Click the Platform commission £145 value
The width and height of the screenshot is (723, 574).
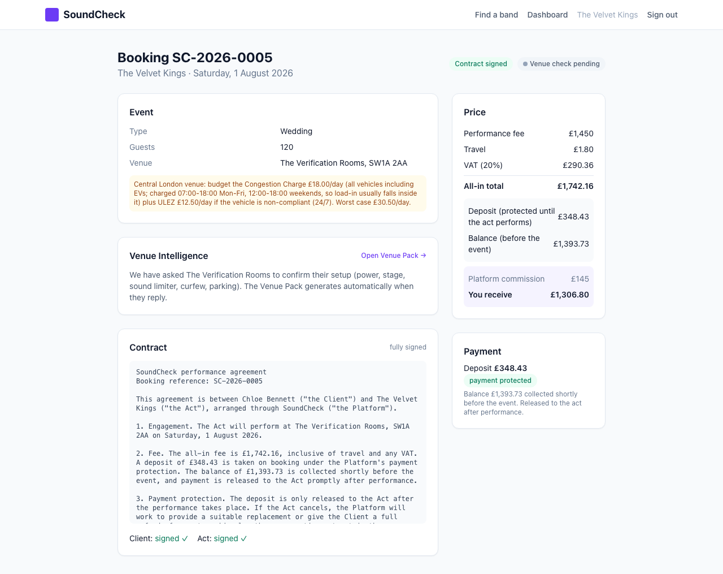pyautogui.click(x=580, y=279)
